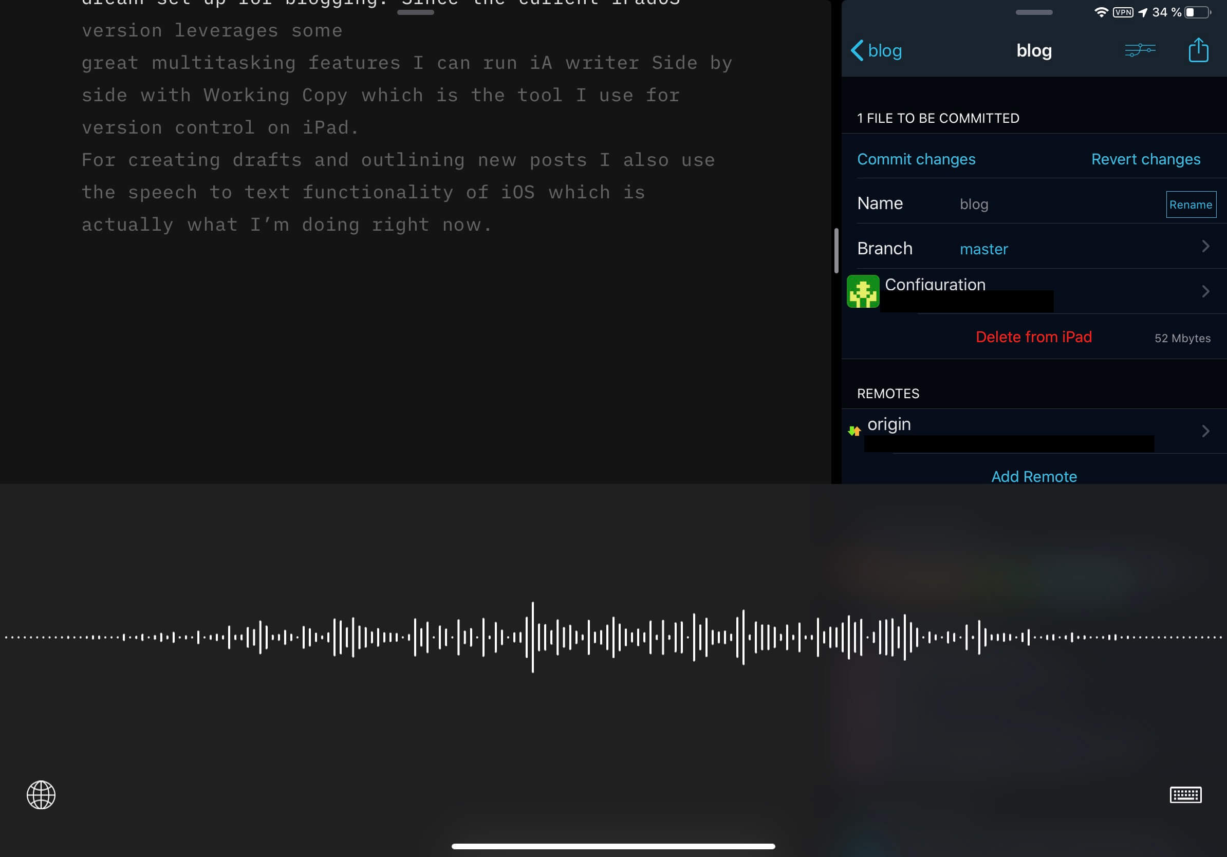Check the Wi-Fi status icon
Image resolution: width=1227 pixels, height=857 pixels.
[1101, 12]
